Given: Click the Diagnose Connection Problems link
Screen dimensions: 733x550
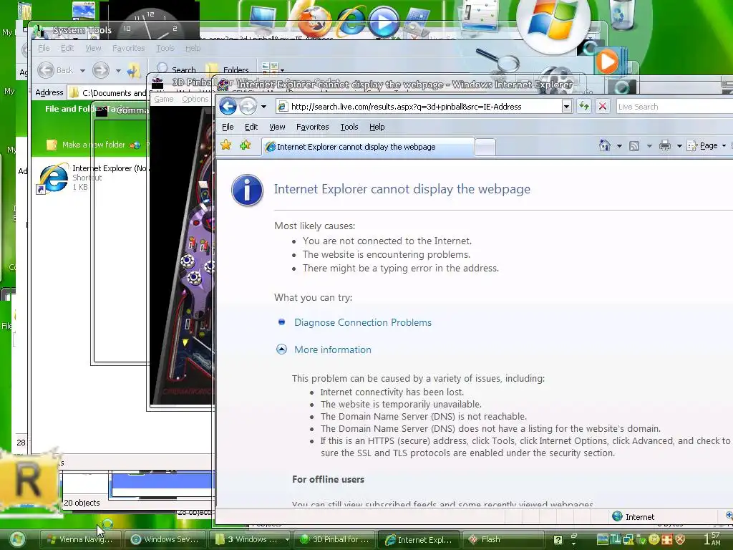Looking at the screenshot, I should (363, 323).
